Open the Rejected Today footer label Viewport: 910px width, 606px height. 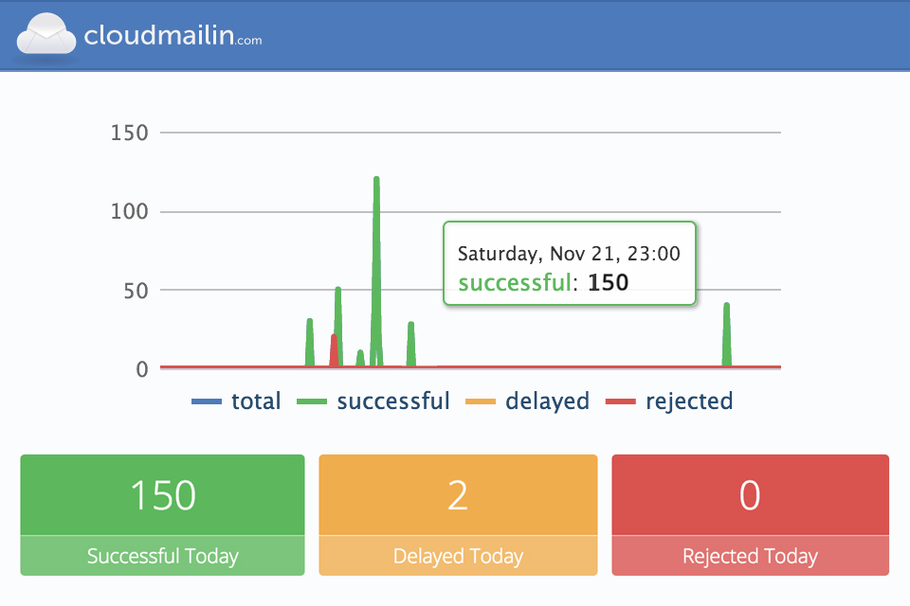click(x=750, y=556)
